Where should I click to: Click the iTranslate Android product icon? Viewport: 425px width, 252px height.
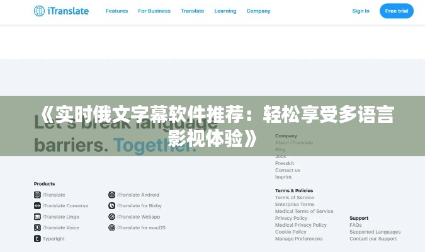pyautogui.click(x=111, y=195)
